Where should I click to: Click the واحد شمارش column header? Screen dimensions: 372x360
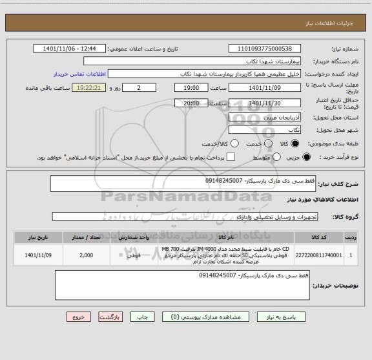(134, 237)
